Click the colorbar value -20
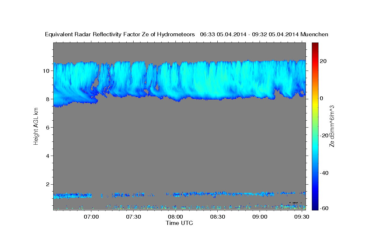The width and height of the screenshot is (378, 252). click(324, 135)
